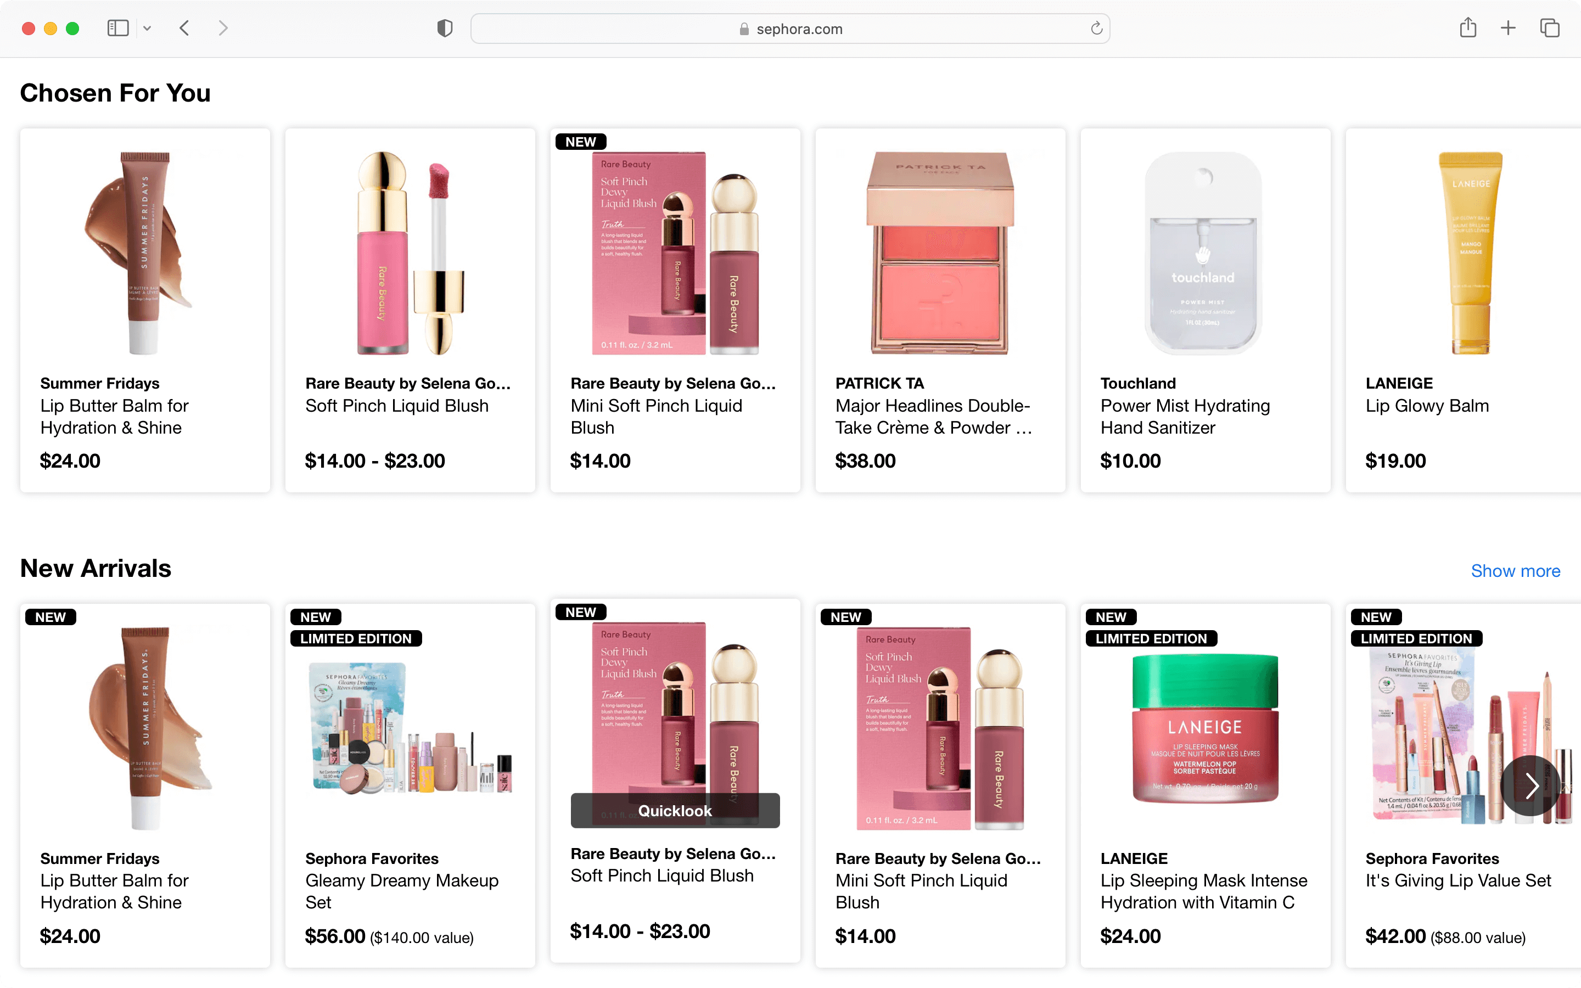Go back with the back arrow
The height and width of the screenshot is (988, 1581).
184,28
